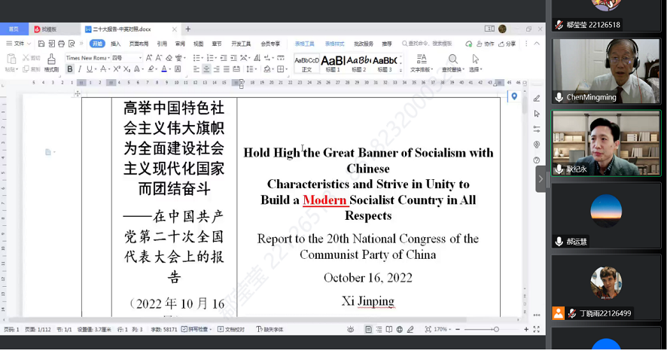Viewport: 667px width, 350px height.
Task: Open the numbered list dropdown
Action: (215, 58)
